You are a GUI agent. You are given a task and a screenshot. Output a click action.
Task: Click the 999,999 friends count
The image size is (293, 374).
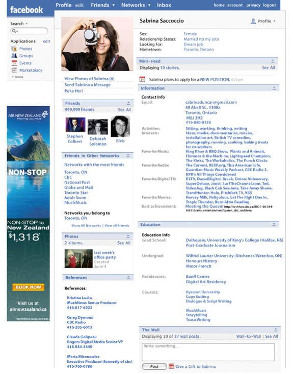tap(79, 110)
